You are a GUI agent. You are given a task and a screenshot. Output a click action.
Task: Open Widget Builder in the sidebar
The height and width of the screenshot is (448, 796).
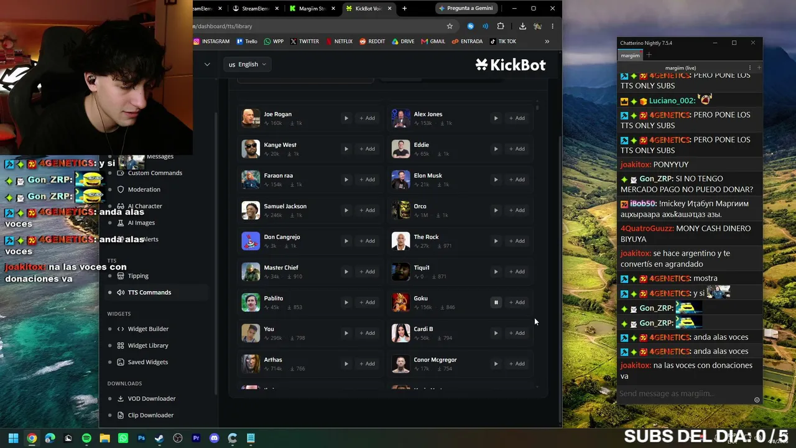pos(148,329)
